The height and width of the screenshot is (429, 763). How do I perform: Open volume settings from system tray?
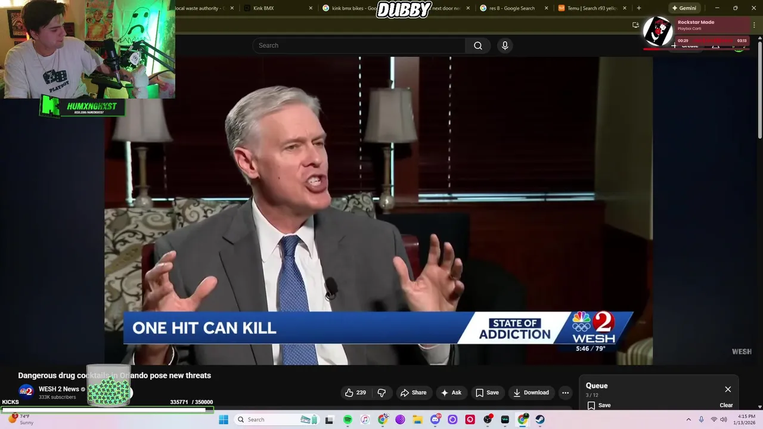[724, 419]
